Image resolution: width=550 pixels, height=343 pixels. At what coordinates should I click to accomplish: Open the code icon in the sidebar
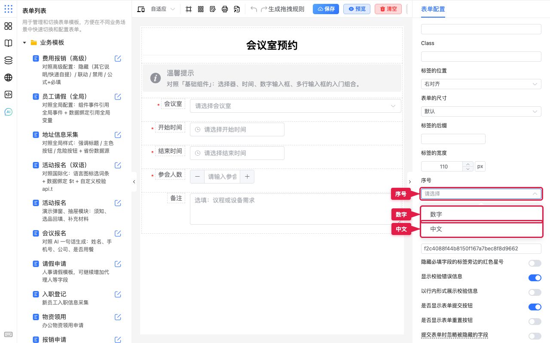point(8,95)
